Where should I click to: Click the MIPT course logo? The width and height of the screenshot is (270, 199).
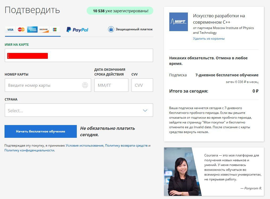click(179, 22)
